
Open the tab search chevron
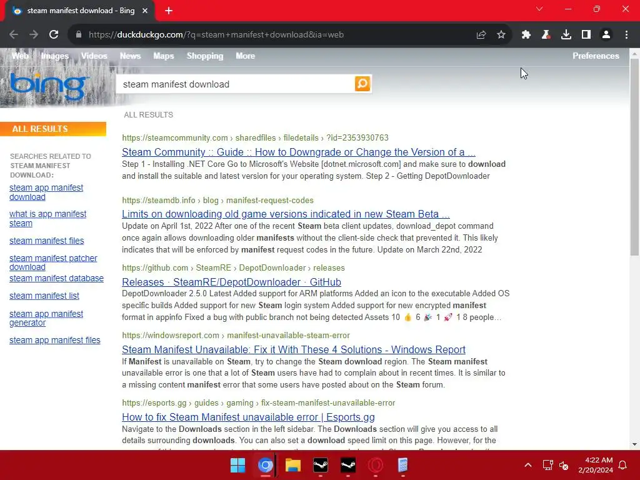pos(539,9)
